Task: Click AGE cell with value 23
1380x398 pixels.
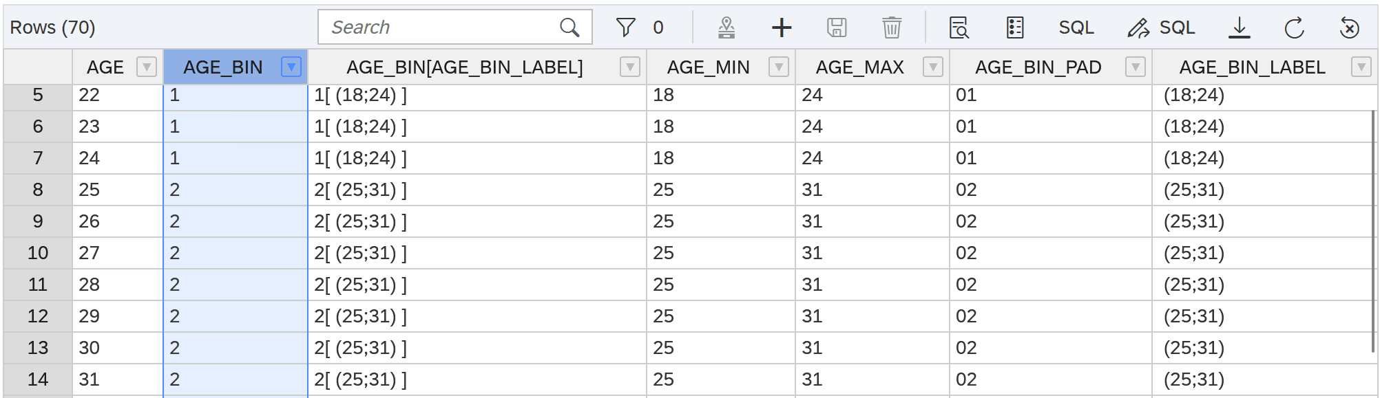Action: 118,126
